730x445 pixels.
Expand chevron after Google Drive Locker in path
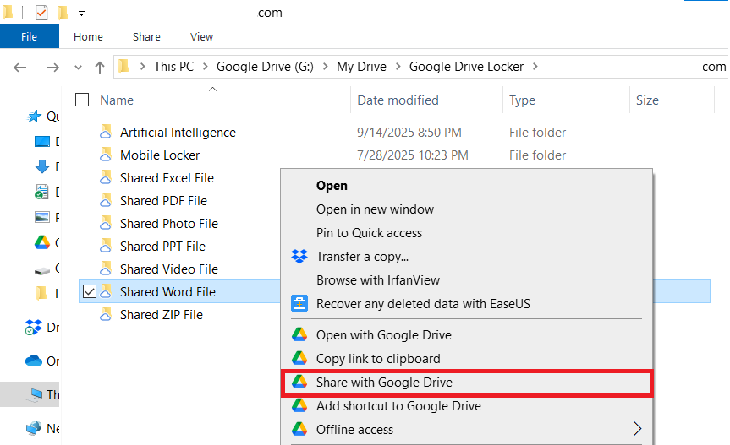[535, 67]
